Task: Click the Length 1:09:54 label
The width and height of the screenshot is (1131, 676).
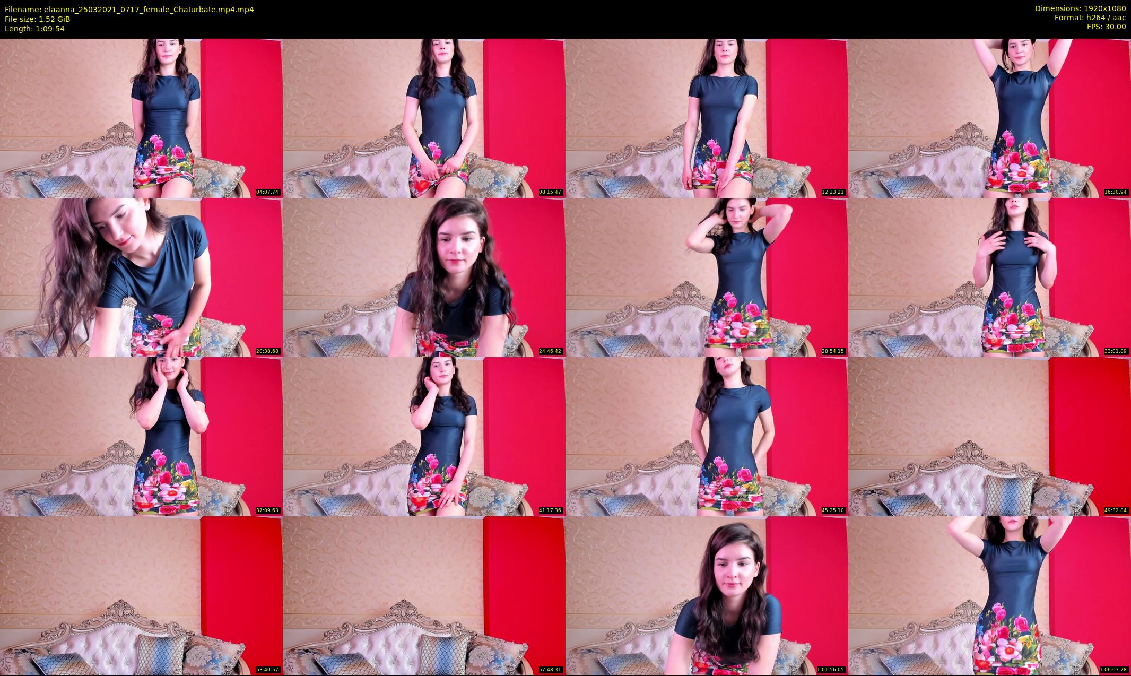Action: [x=34, y=29]
